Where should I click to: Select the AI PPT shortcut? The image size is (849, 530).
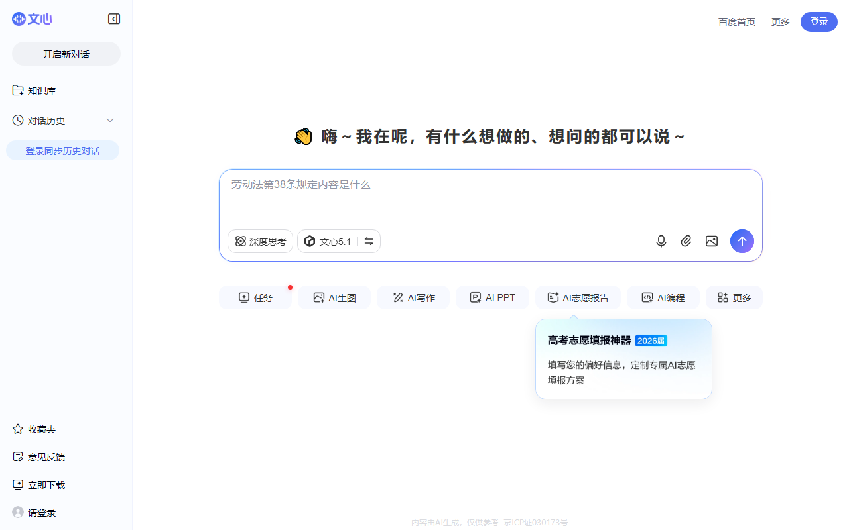point(492,297)
